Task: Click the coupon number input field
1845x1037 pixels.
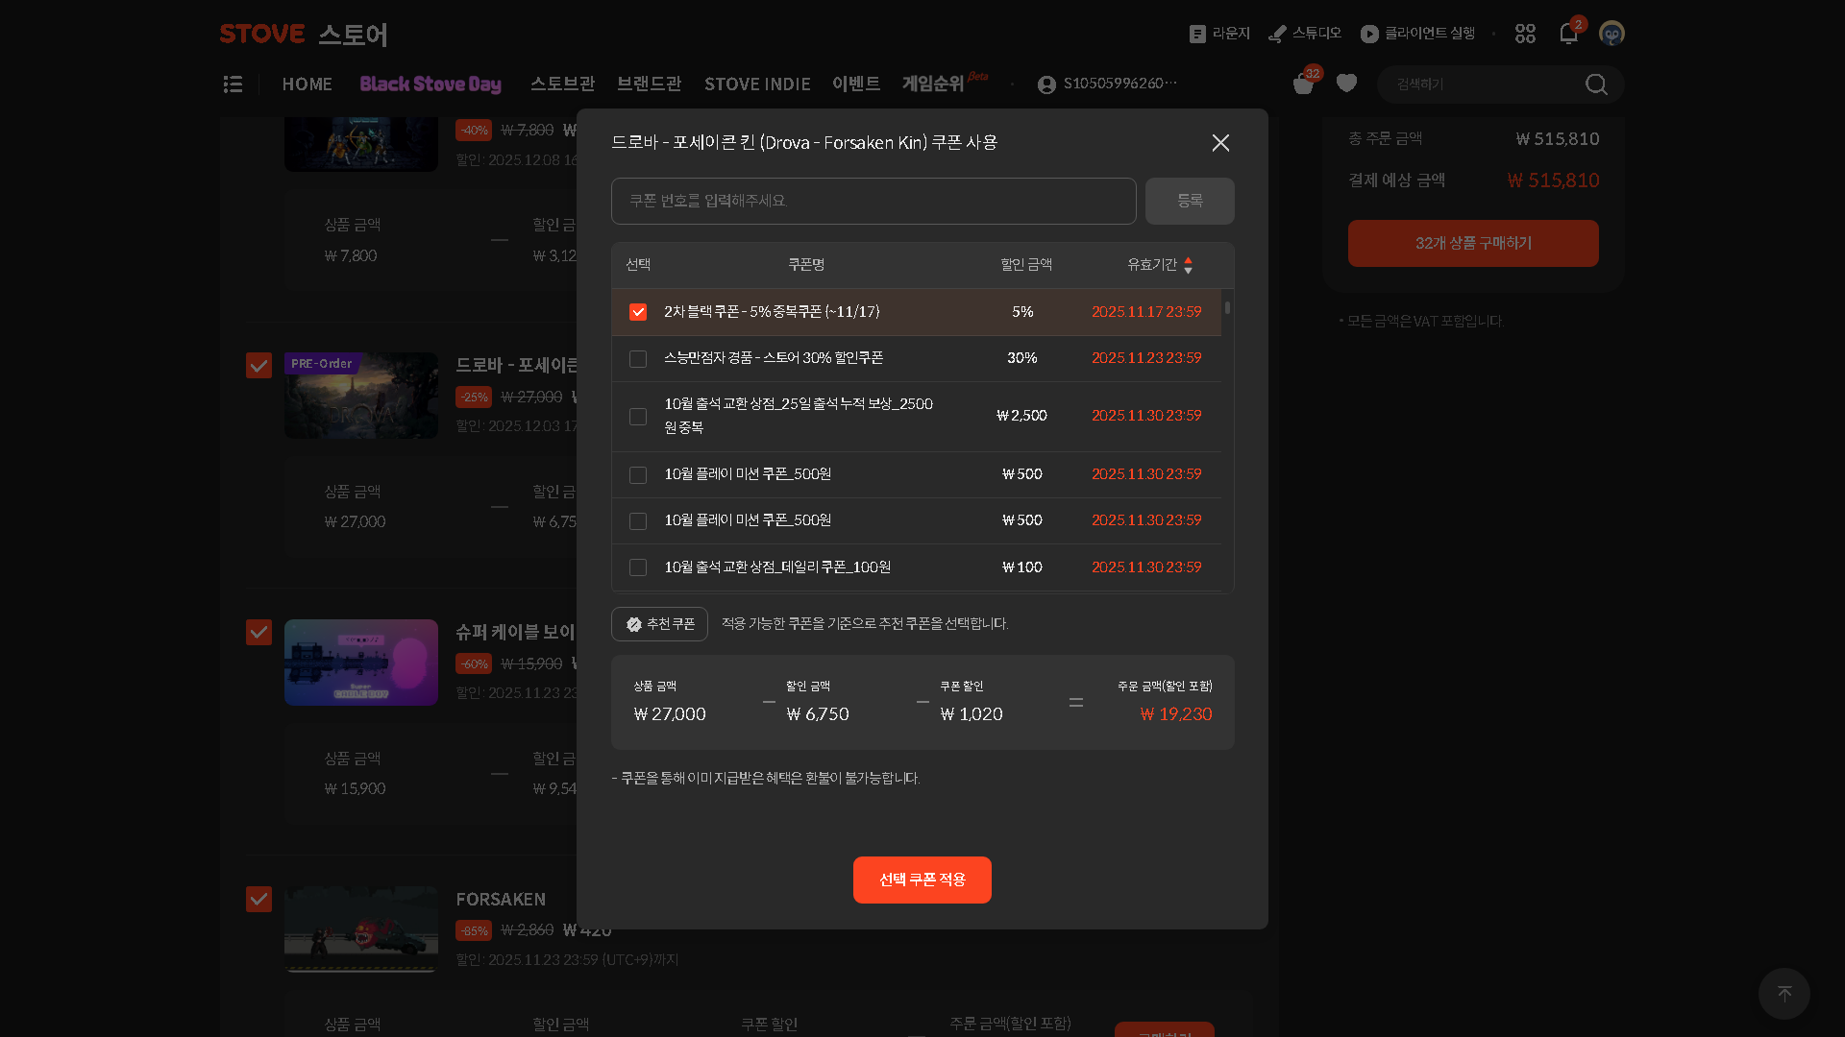Action: [873, 201]
